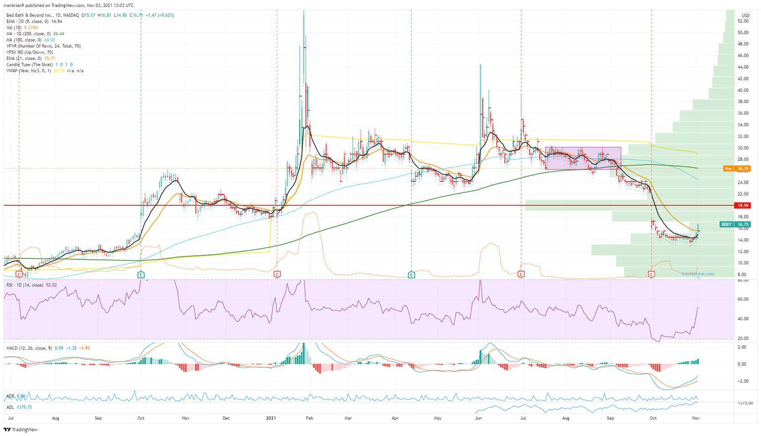
Task: Click the TradingView logo at bottom left
Action: coord(21,430)
